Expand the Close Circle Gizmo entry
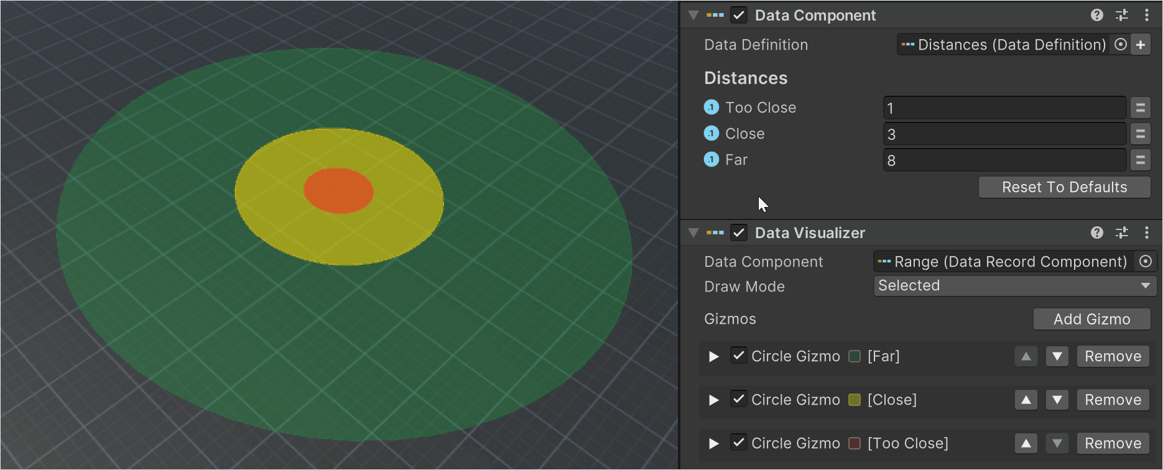The height and width of the screenshot is (470, 1163). coord(714,400)
